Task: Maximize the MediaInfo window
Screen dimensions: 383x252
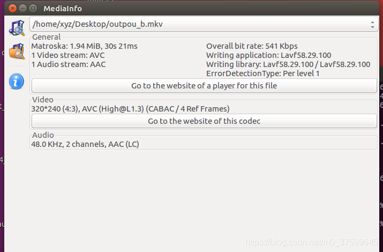Action: [33, 9]
